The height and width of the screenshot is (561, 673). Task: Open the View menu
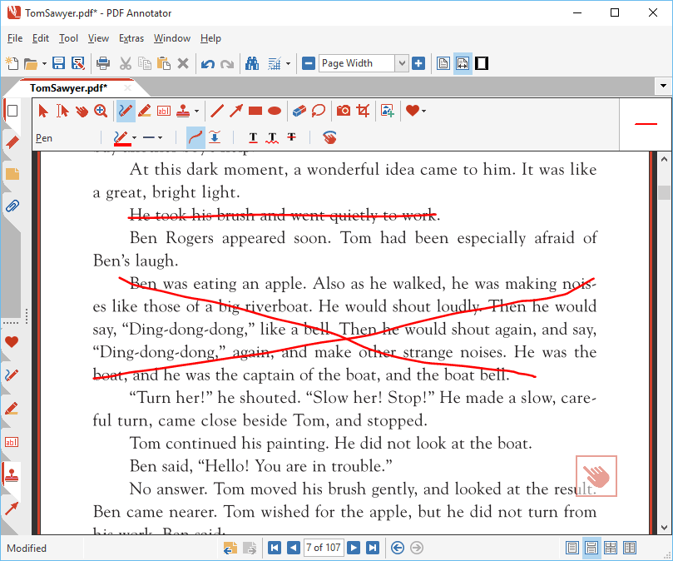tap(98, 38)
